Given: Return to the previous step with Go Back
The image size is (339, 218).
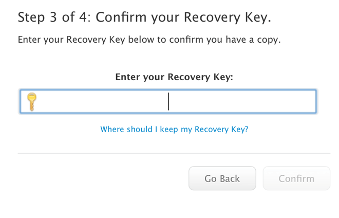Looking at the screenshot, I should tap(222, 178).
